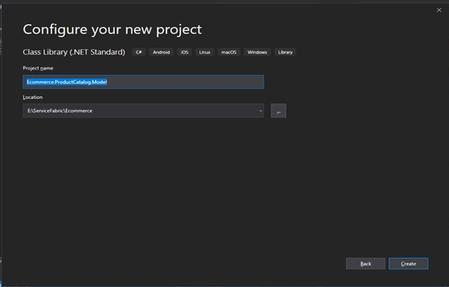Click the Project name label
The image size is (449, 287).
coord(38,68)
